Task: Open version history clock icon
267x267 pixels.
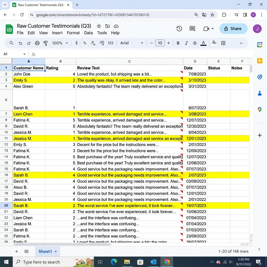Action: pyautogui.click(x=179, y=29)
